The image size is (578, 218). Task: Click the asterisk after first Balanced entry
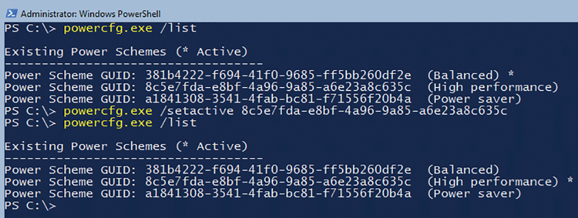[510, 74]
